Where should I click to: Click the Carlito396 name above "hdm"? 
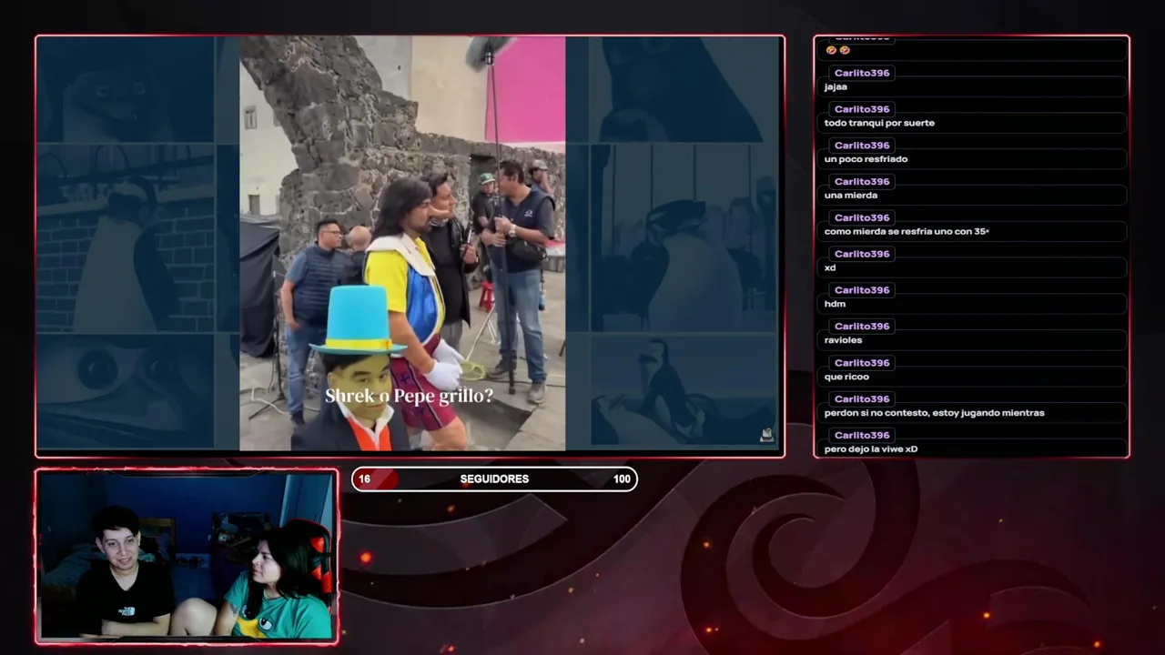861,290
